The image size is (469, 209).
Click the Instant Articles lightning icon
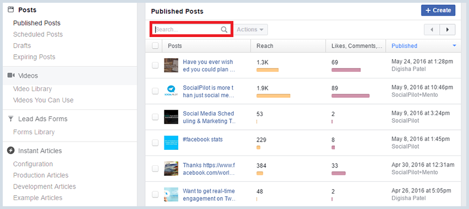point(11,150)
